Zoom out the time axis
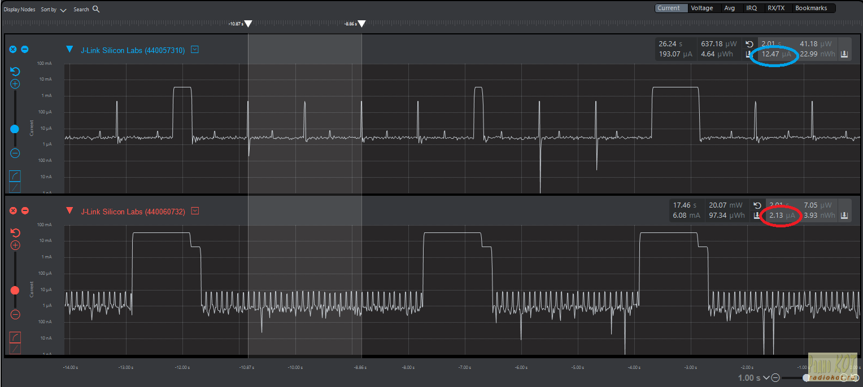Image resolution: width=863 pixels, height=387 pixels. pos(775,378)
